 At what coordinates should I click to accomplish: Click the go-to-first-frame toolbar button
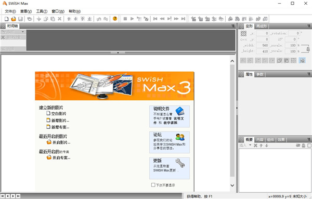click(x=155, y=19)
